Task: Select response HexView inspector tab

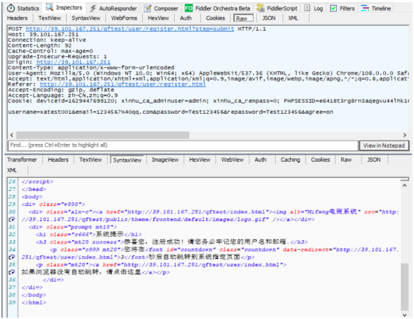Action: (200, 160)
